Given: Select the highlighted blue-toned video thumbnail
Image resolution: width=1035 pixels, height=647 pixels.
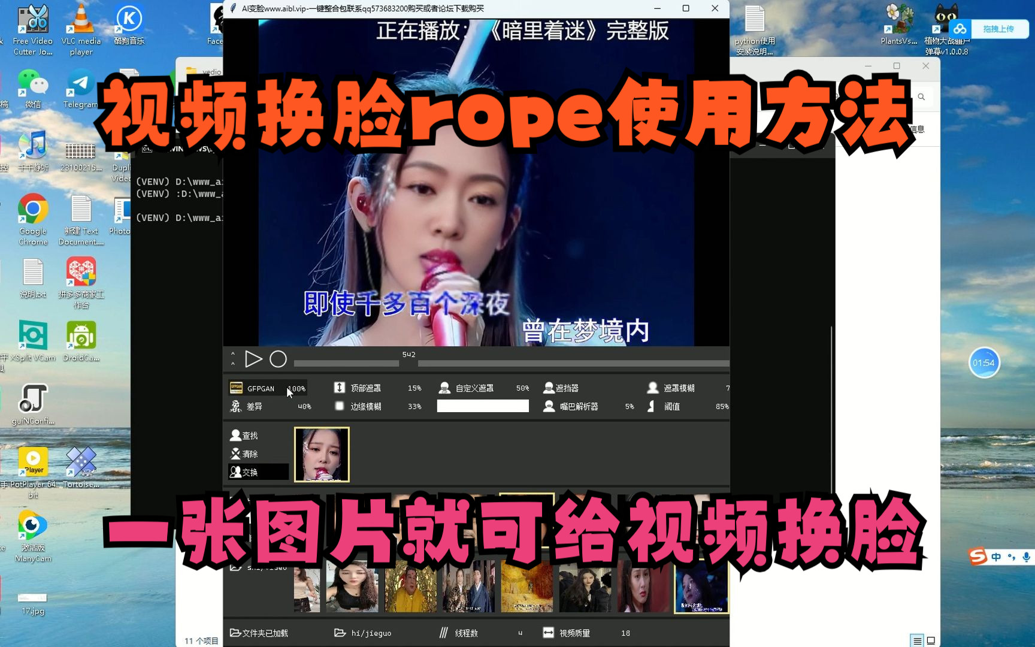Looking at the screenshot, I should click(701, 586).
